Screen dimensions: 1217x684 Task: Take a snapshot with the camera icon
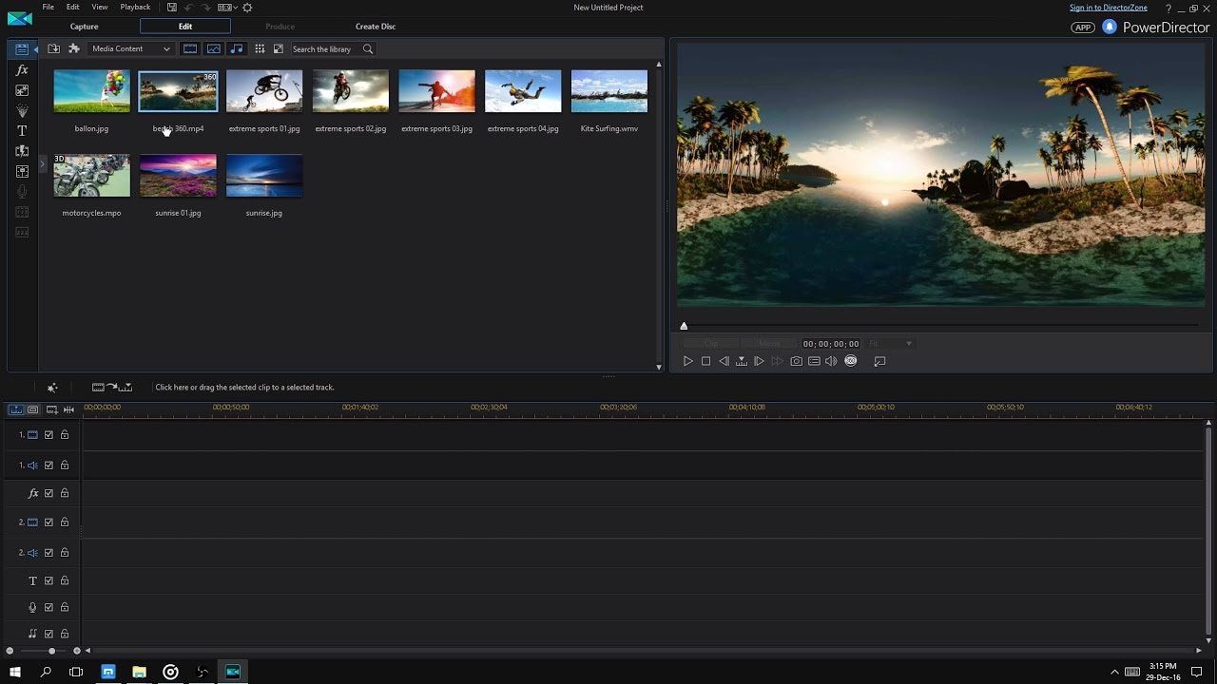click(x=796, y=361)
